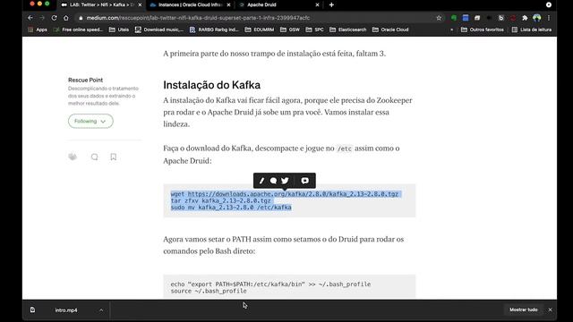
Task: Click the lock icon in the address bar
Action: pos(81,18)
